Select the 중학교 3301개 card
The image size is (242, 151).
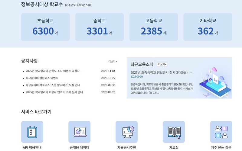(x=100, y=27)
